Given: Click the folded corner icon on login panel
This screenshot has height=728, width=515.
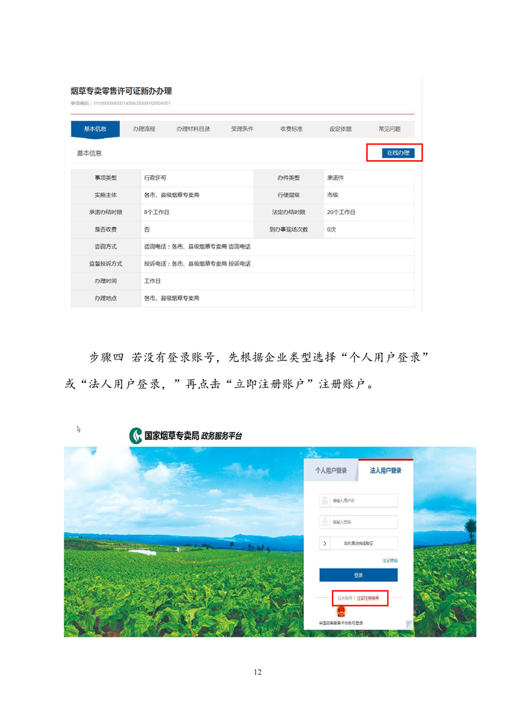Looking at the screenshot, I should coord(409,624).
